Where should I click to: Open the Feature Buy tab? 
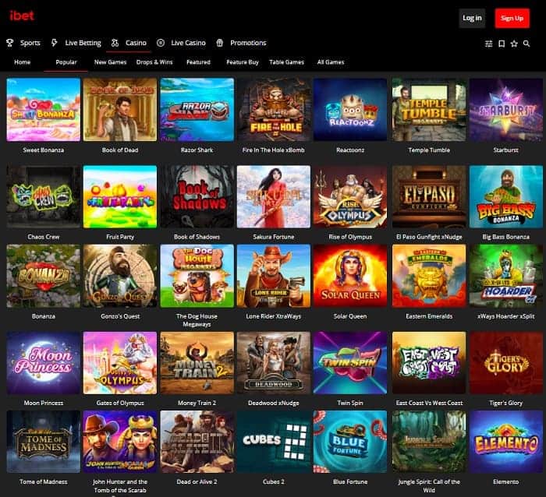tap(243, 62)
